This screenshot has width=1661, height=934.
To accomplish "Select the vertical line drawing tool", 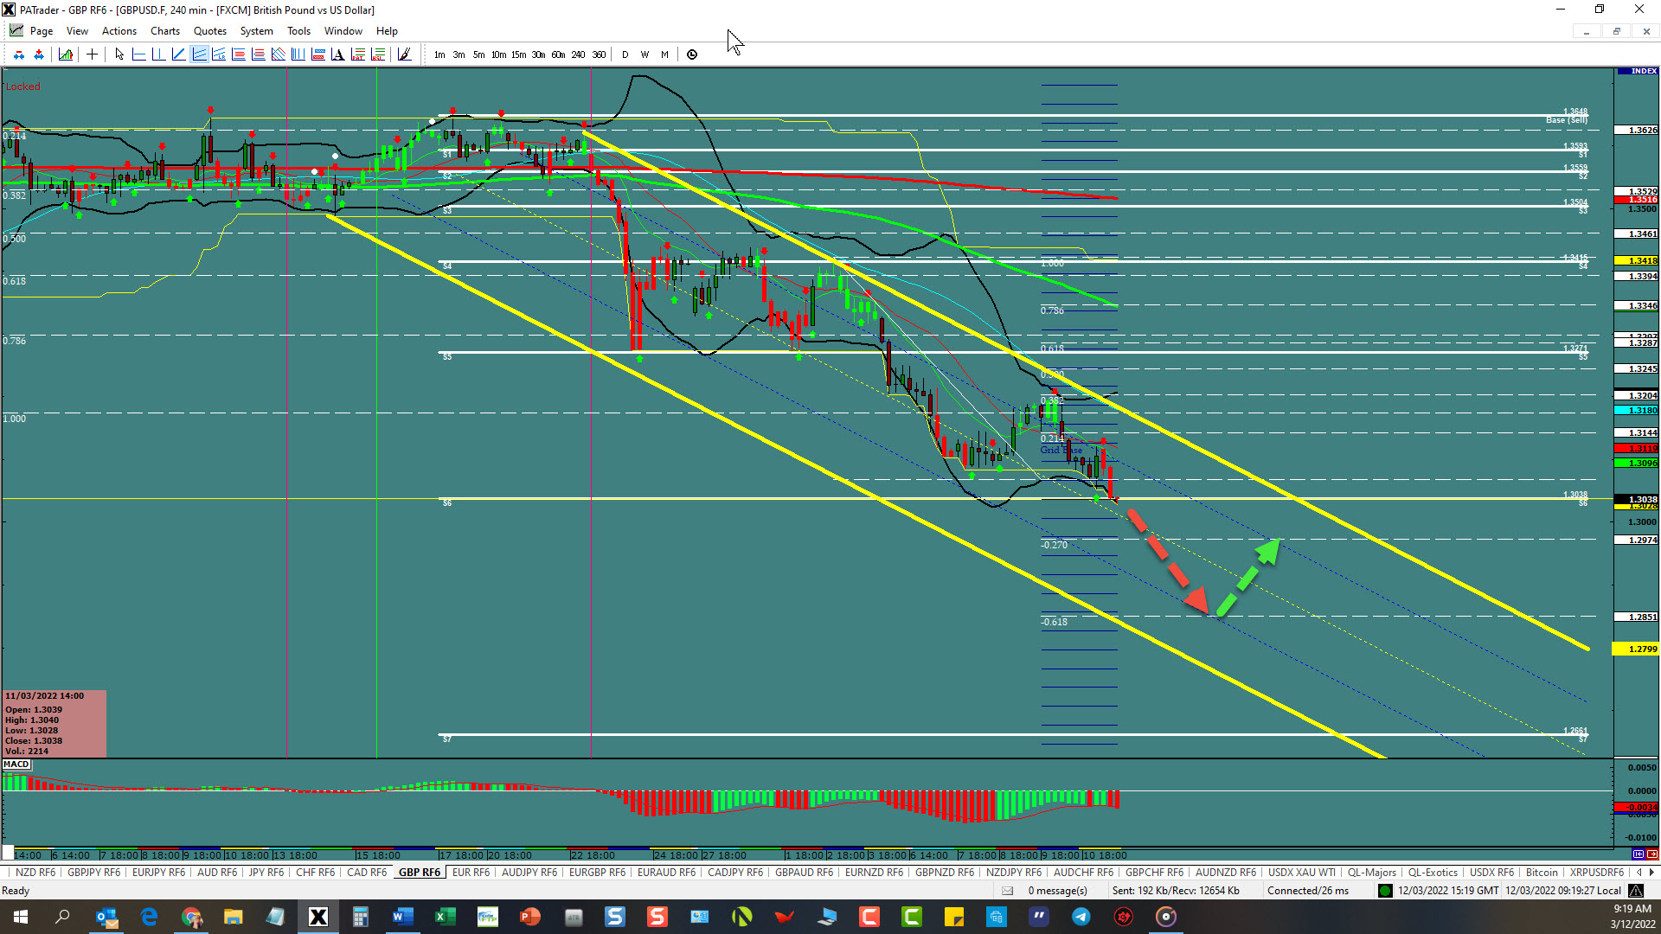I will (x=158, y=54).
